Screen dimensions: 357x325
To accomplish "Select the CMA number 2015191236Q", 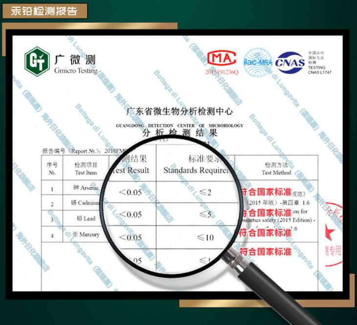I will pos(222,72).
